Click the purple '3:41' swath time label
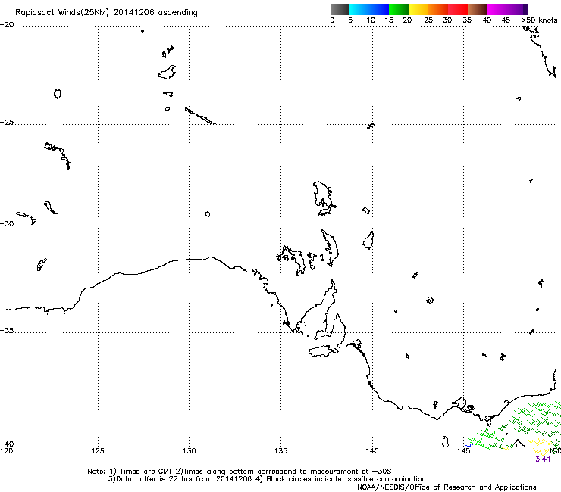 [x=543, y=459]
